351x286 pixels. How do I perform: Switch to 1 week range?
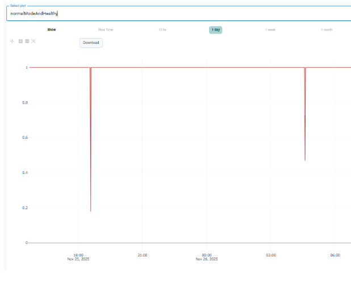tap(271, 30)
